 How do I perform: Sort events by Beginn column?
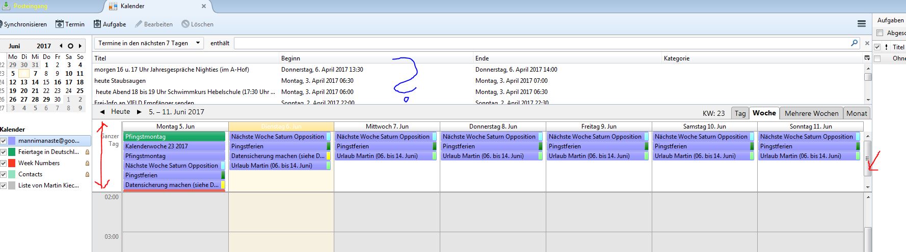click(x=377, y=58)
